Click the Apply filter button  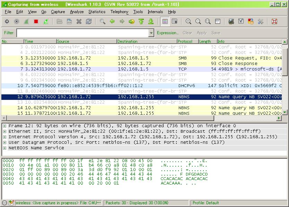click(202, 33)
